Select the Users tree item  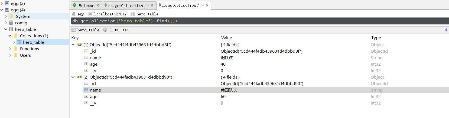[x=25, y=55]
